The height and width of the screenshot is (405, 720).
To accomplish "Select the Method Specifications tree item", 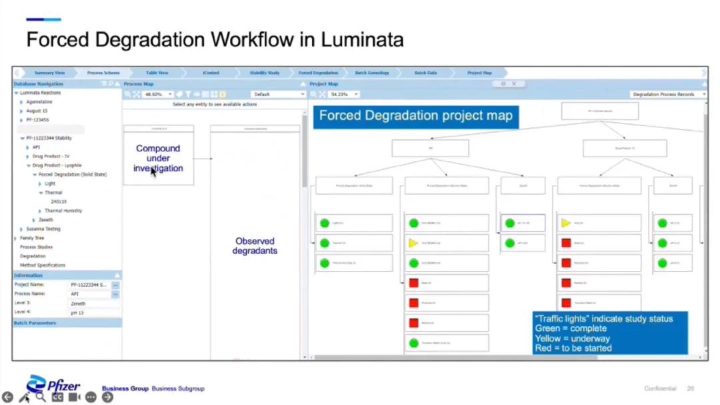I will 43,266.
